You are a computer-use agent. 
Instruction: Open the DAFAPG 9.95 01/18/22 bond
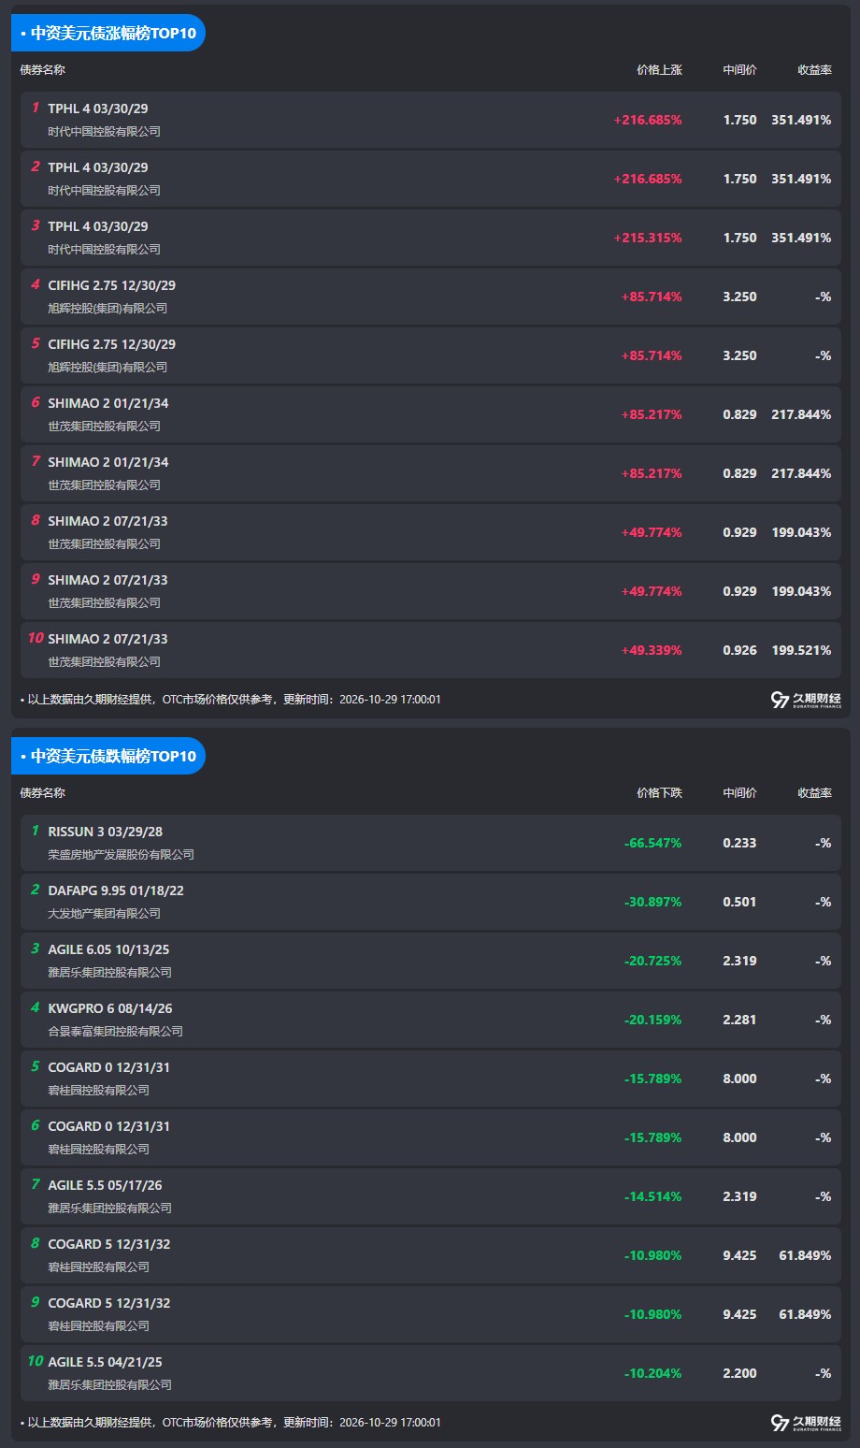(431, 902)
